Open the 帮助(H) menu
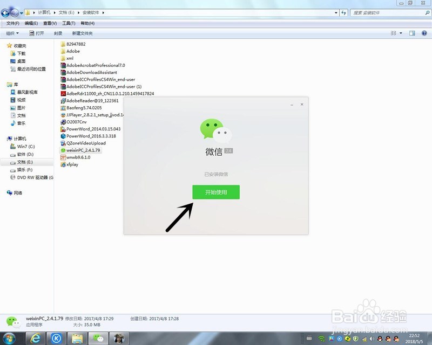 coord(87,23)
